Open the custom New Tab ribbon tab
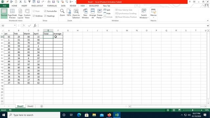The image size is (210, 118). pos(106,6)
